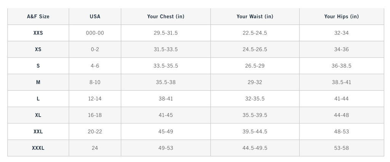
Task: Click the XL size row label
Action: [38, 115]
